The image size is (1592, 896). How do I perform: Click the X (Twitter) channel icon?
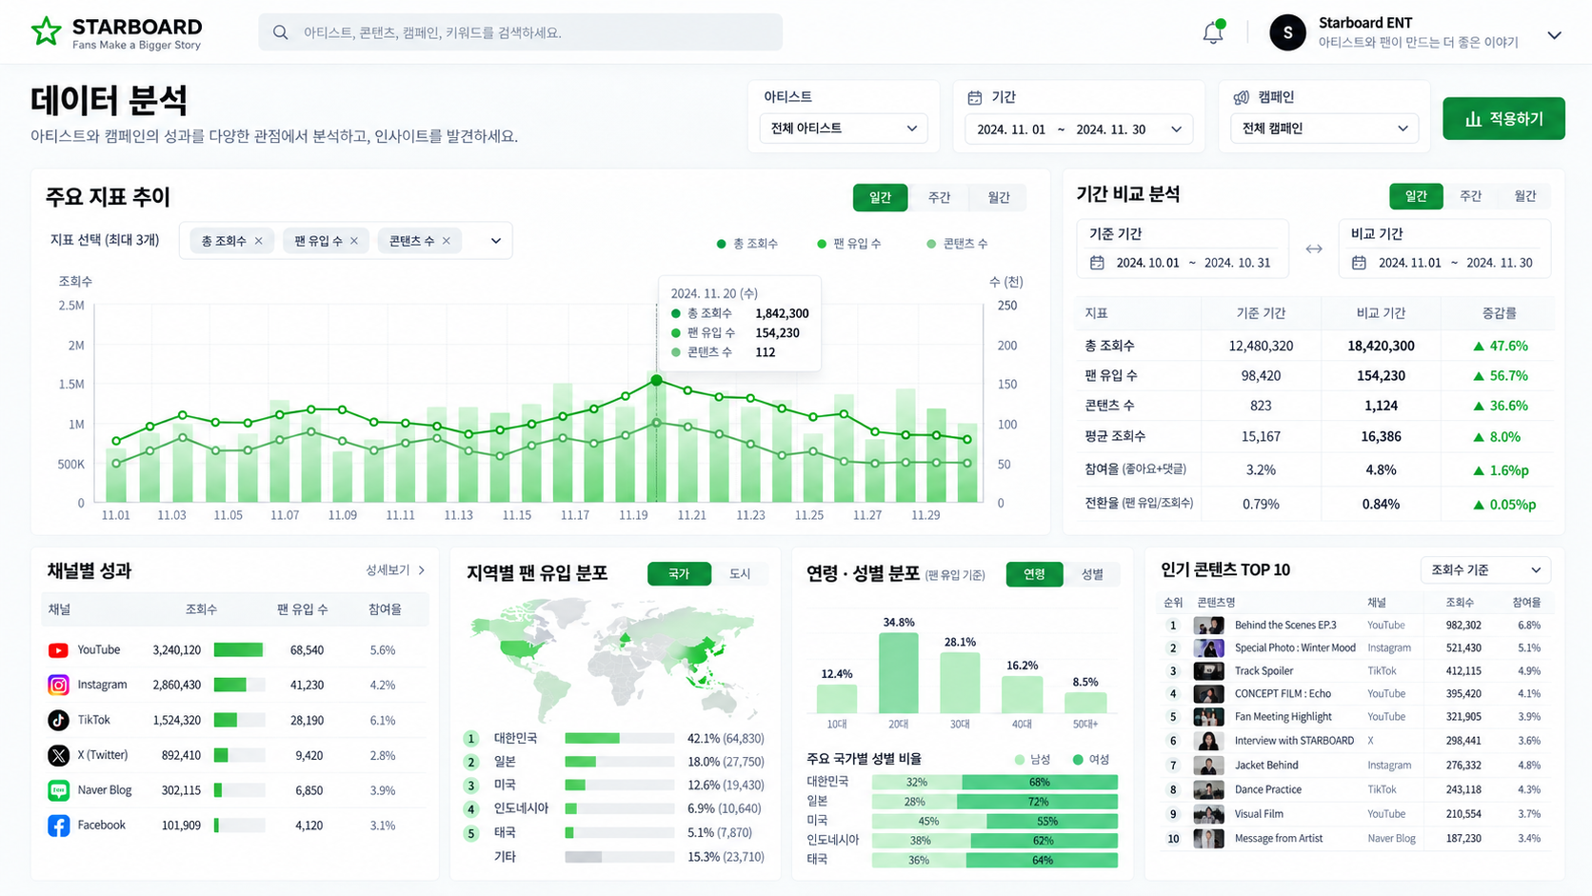pos(58,755)
